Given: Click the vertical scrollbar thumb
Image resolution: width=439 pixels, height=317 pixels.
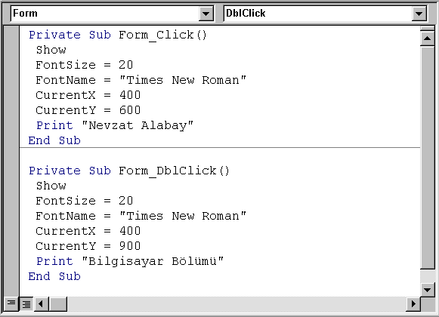Looking at the screenshot, I should tap(427, 158).
